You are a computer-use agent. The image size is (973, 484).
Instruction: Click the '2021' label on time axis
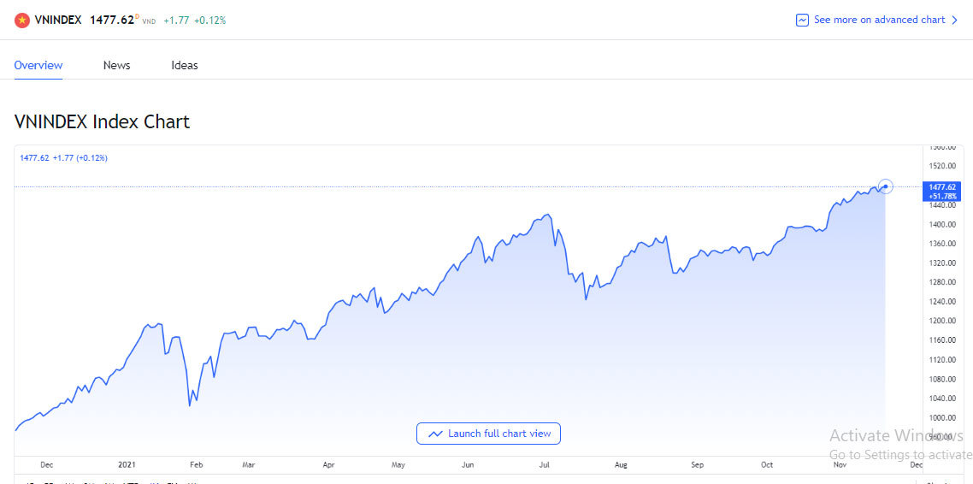pos(127,465)
